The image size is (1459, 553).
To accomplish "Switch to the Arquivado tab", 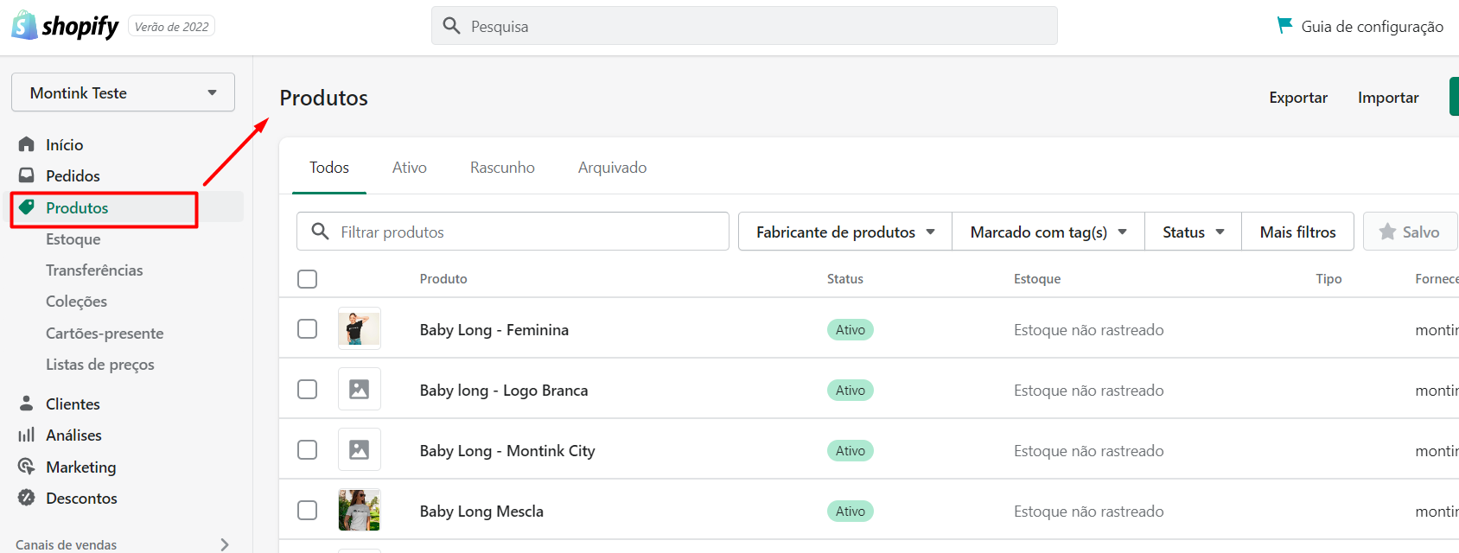I will (612, 168).
